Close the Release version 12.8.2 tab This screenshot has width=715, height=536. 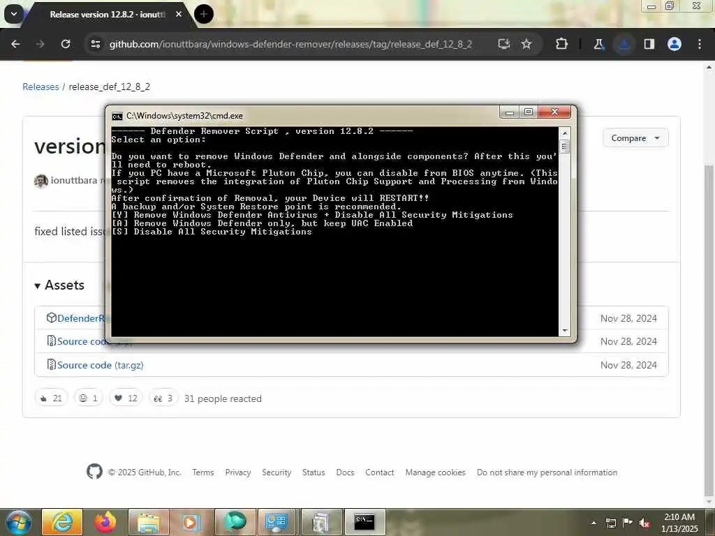[x=179, y=14]
